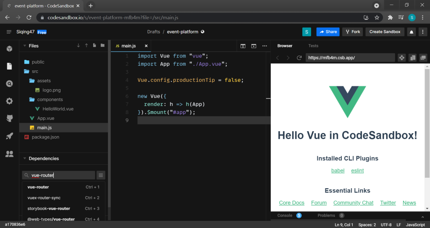Create a new folder using Files header icon
The image size is (430, 228).
click(102, 45)
